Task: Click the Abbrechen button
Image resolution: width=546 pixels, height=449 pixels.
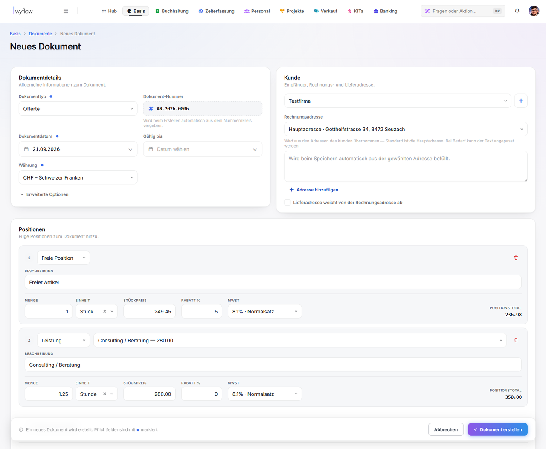Action: tap(446, 429)
